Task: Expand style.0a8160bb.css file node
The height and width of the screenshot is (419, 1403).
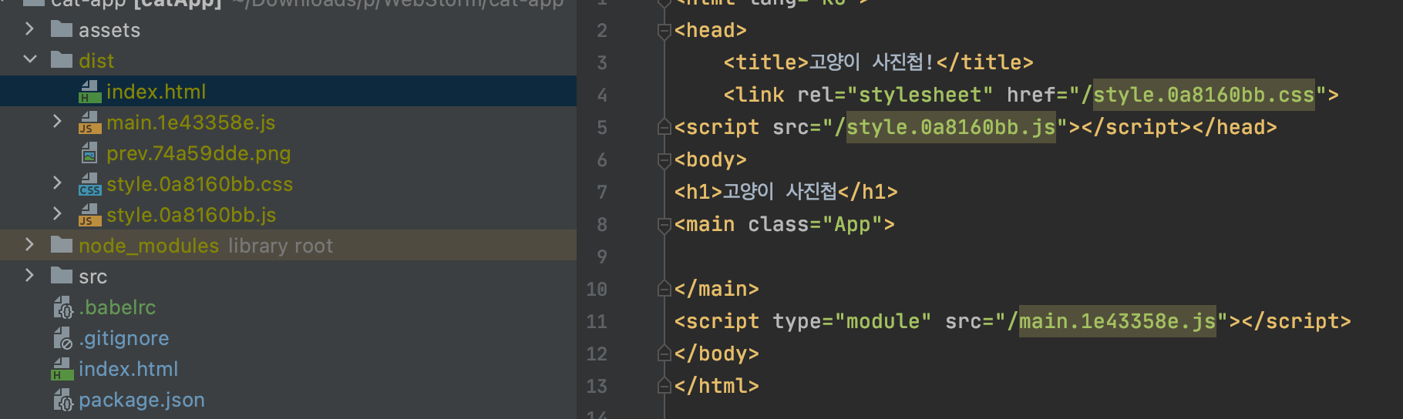Action: 57,183
